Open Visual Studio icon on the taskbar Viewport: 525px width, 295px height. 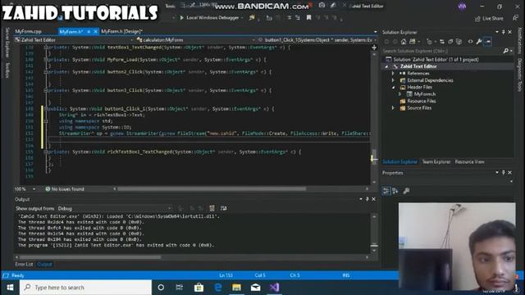pyautogui.click(x=274, y=288)
